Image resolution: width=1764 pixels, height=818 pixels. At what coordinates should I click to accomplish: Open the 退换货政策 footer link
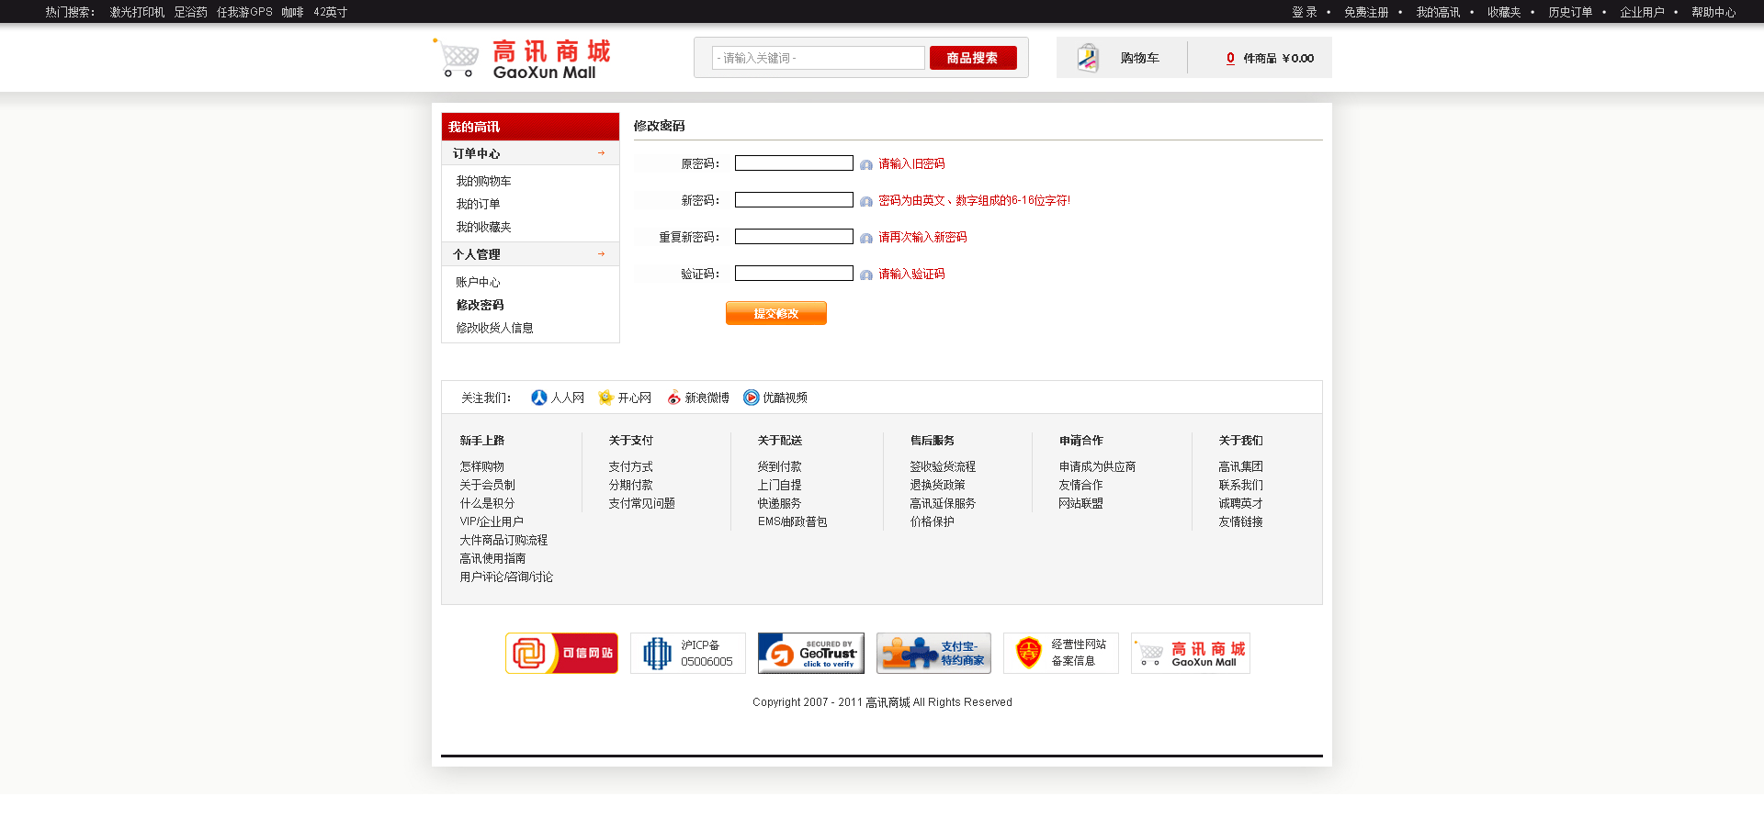(x=937, y=485)
